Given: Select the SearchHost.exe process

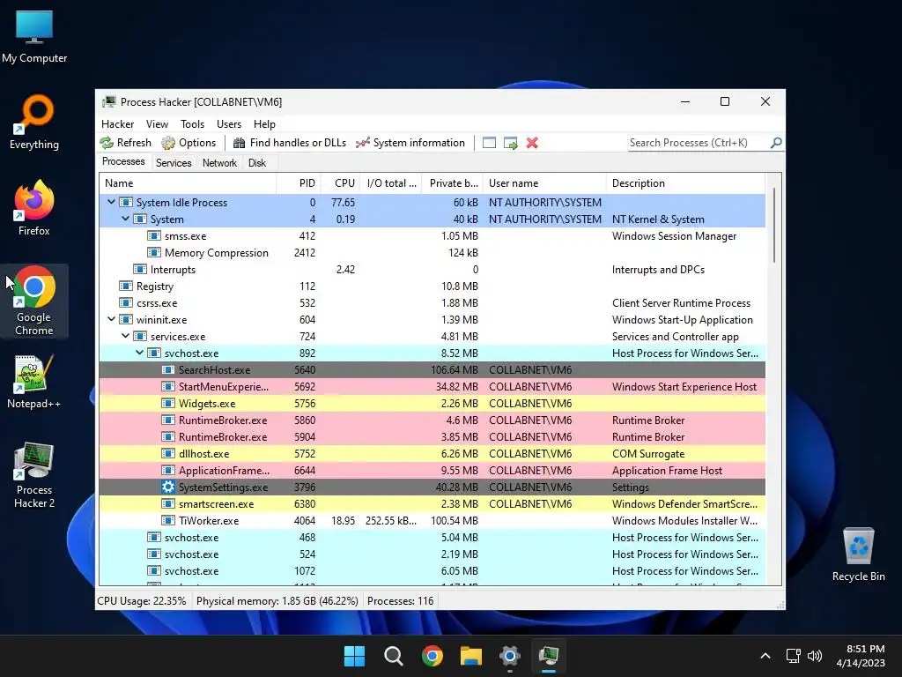Looking at the screenshot, I should 432,369.
